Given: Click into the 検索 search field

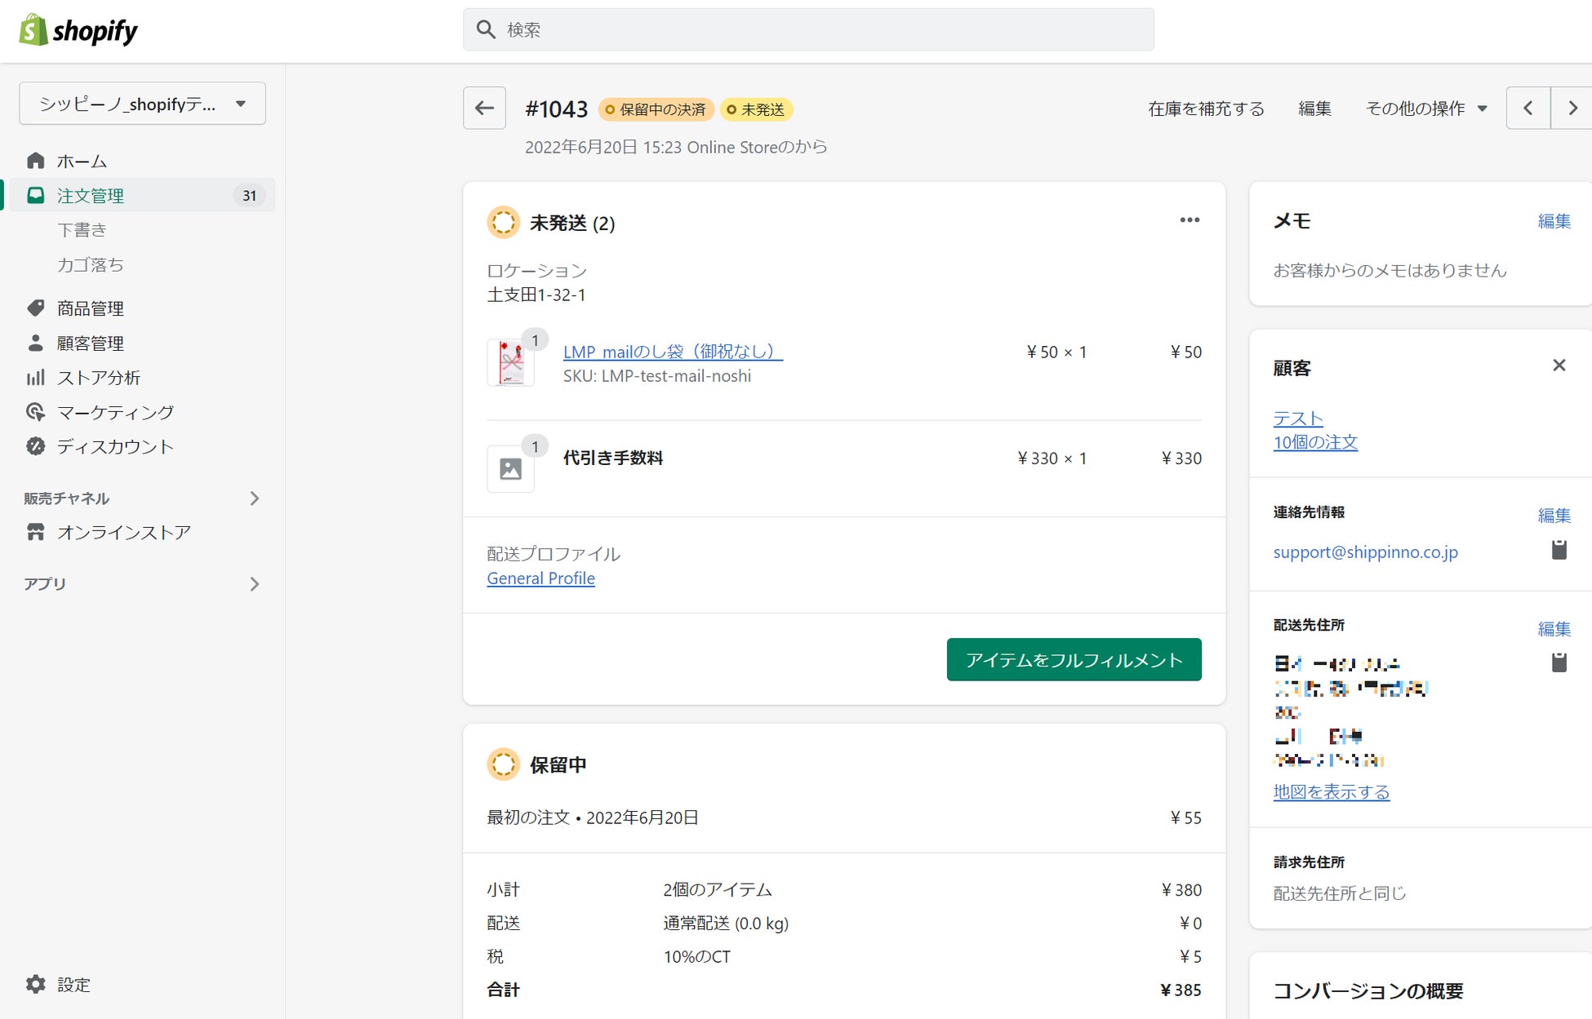Looking at the screenshot, I should [808, 30].
